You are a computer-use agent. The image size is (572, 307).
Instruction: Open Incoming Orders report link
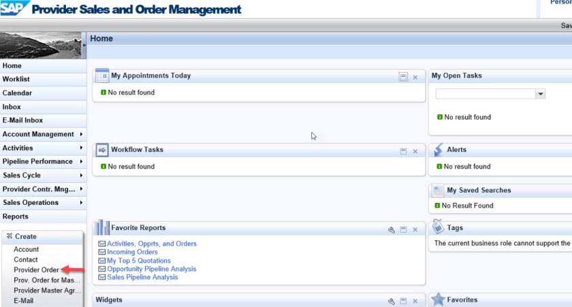pyautogui.click(x=132, y=252)
